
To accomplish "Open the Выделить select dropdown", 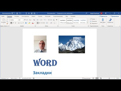I will tap(94, 24).
